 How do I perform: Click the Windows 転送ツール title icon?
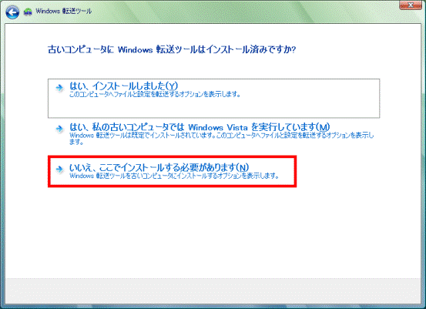coord(28,12)
